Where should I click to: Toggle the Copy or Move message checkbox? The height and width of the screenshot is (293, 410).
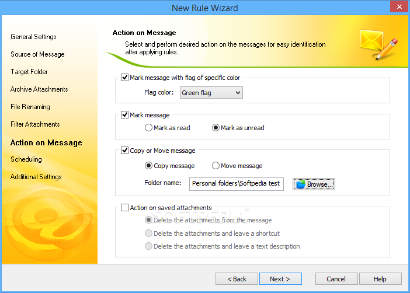coord(125,151)
